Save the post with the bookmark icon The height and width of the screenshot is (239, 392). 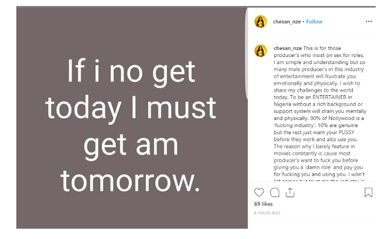369,192
